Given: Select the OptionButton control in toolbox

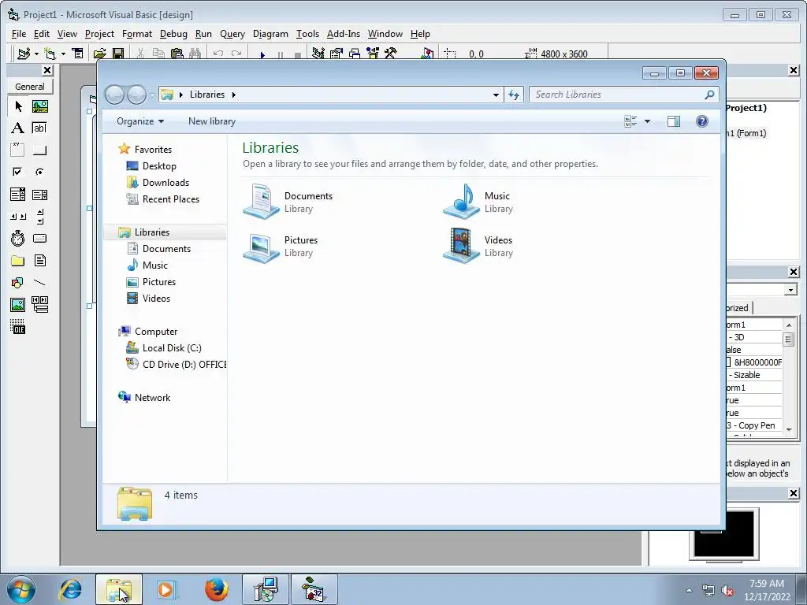Looking at the screenshot, I should [39, 172].
